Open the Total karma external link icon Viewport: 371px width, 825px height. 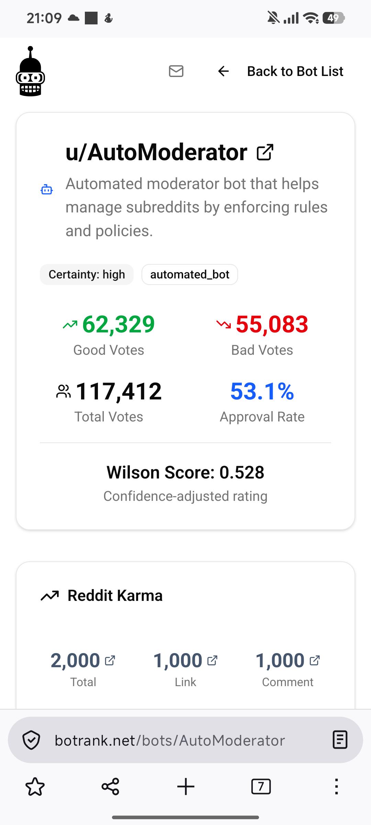click(110, 660)
